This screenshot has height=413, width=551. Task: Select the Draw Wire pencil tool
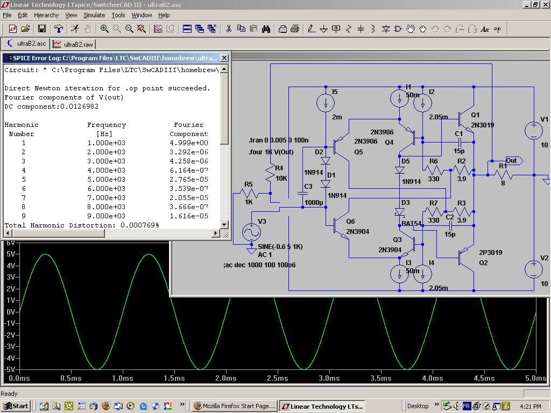312,29
